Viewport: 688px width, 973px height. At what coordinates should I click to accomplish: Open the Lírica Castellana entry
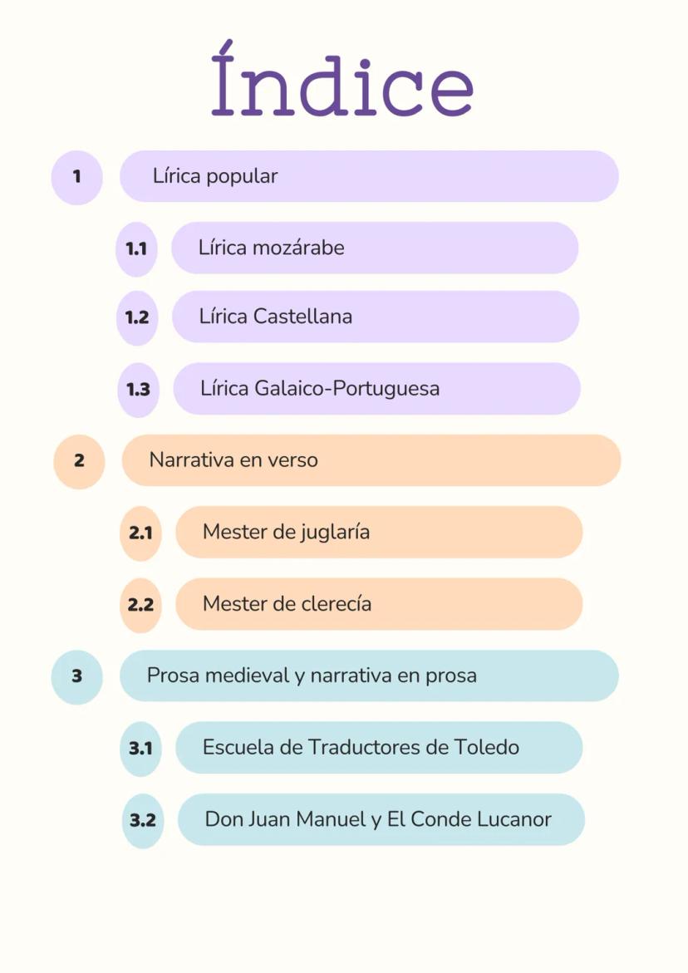coord(376,317)
